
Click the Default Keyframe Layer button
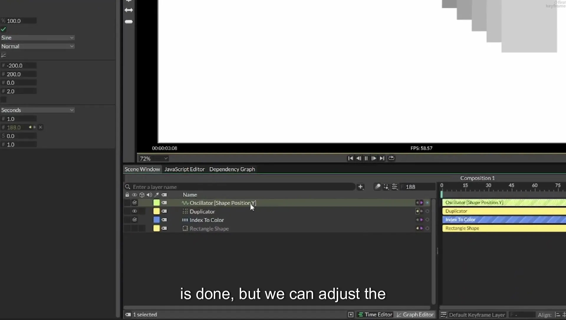pyautogui.click(x=477, y=315)
